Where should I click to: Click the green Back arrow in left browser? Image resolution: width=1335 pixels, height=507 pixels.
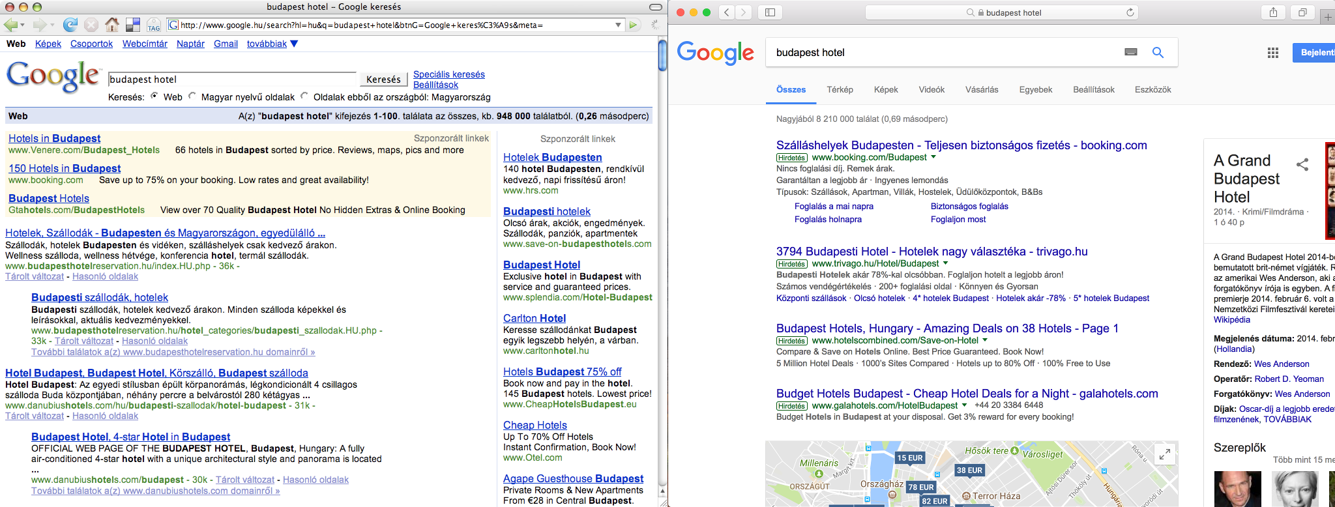[10, 25]
